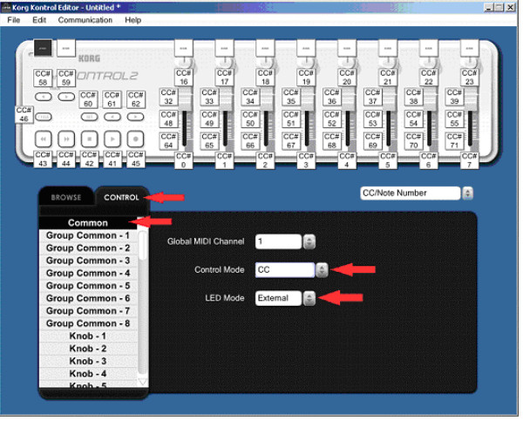Select Group Common - 3 in list
Image resolution: width=523 pixels, height=421 pixels.
click(x=87, y=261)
